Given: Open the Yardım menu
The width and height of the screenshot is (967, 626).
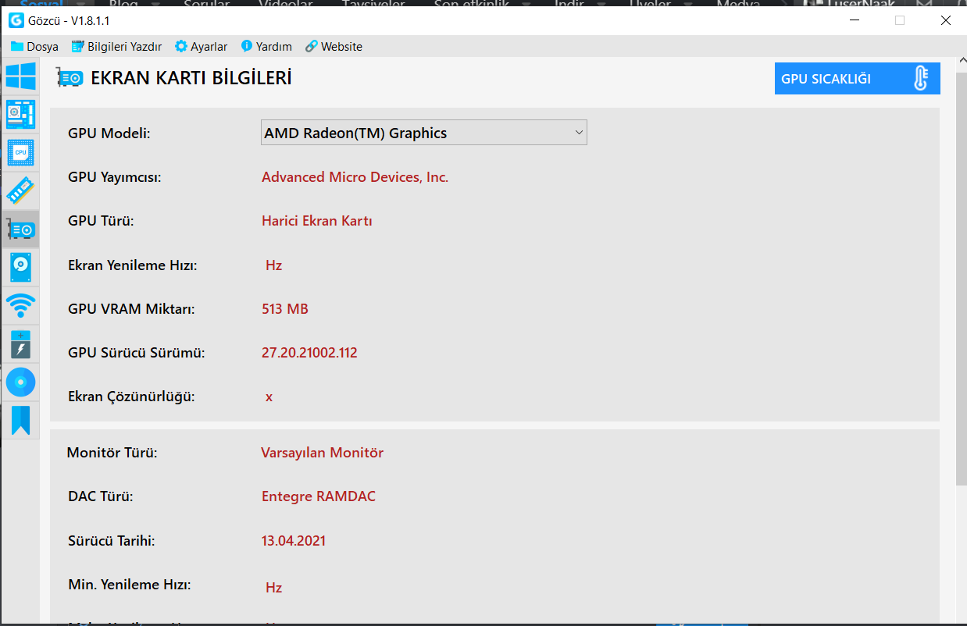Looking at the screenshot, I should click(x=266, y=47).
